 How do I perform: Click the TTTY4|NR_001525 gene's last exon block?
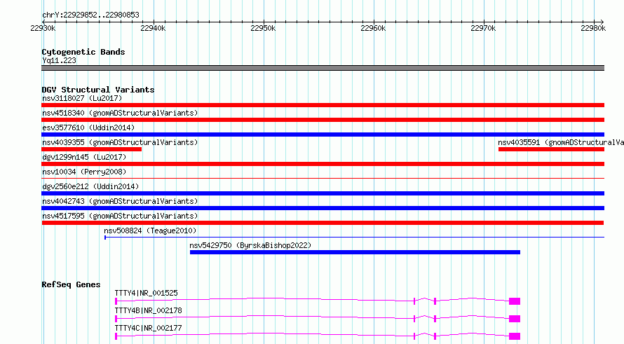pyautogui.click(x=515, y=301)
